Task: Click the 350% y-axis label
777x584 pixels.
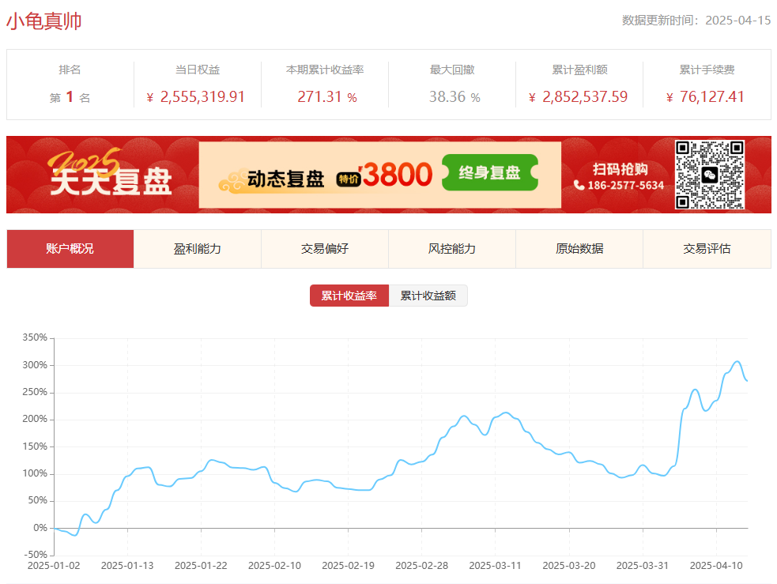Action: (35, 337)
